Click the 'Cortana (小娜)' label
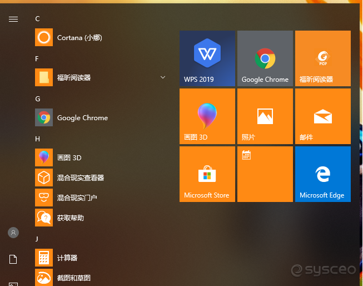The width and height of the screenshot is (363, 286). (79, 37)
